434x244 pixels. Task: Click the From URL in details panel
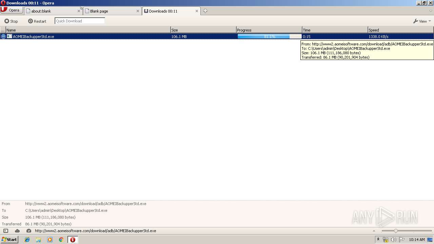coord(86,204)
